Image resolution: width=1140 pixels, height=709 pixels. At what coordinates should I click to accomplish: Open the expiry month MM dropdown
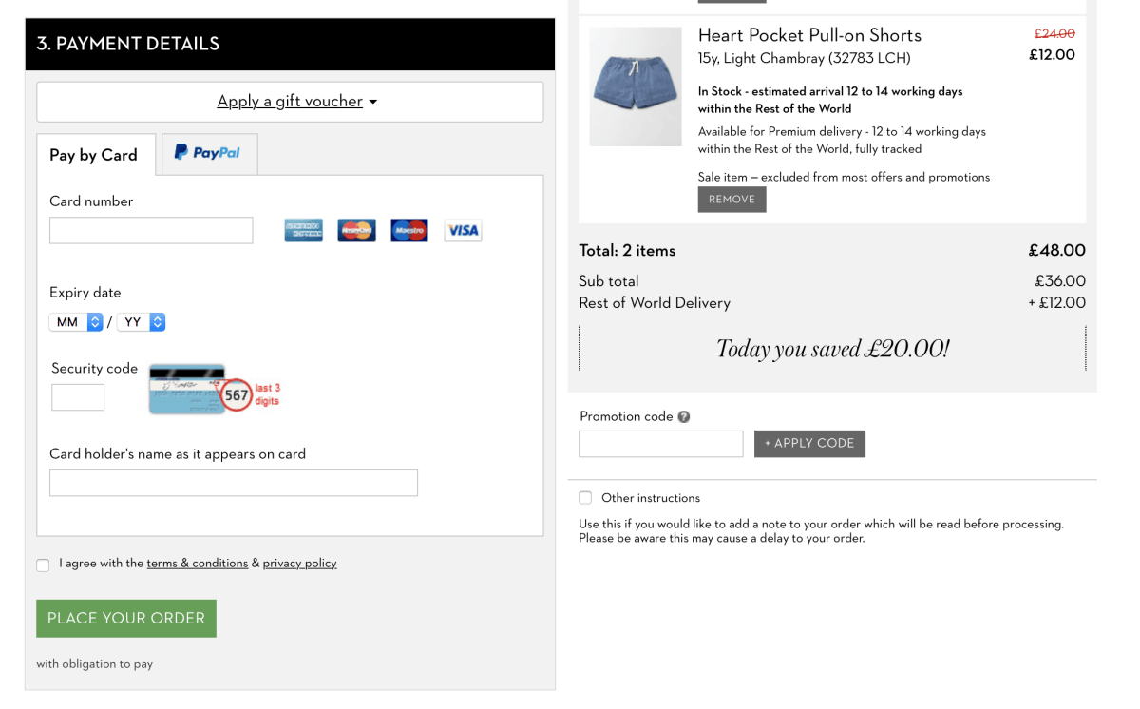pyautogui.click(x=76, y=322)
